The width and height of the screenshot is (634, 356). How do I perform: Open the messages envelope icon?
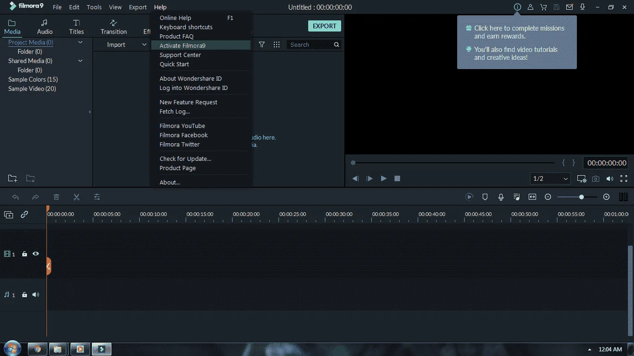tap(569, 7)
